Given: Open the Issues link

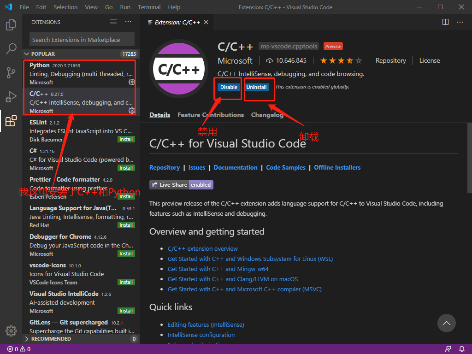Looking at the screenshot, I should click(x=197, y=168).
